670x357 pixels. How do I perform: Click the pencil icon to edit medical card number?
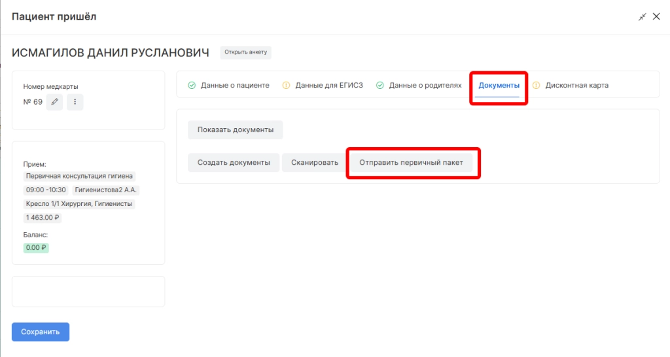click(55, 102)
